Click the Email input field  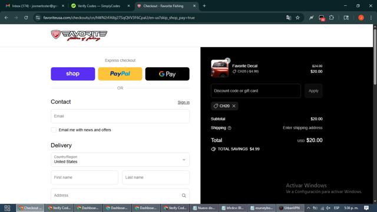click(x=120, y=117)
